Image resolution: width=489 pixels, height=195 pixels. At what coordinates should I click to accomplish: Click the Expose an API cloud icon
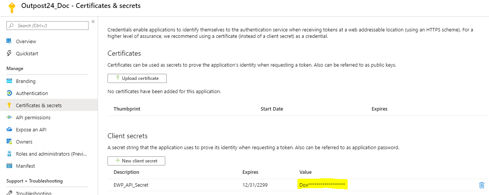point(9,129)
